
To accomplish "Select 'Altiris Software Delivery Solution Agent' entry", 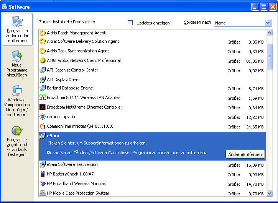I will tap(152, 41).
